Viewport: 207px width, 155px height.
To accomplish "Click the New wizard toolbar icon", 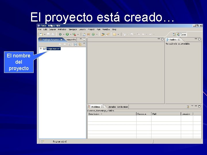I will pos(41,34).
